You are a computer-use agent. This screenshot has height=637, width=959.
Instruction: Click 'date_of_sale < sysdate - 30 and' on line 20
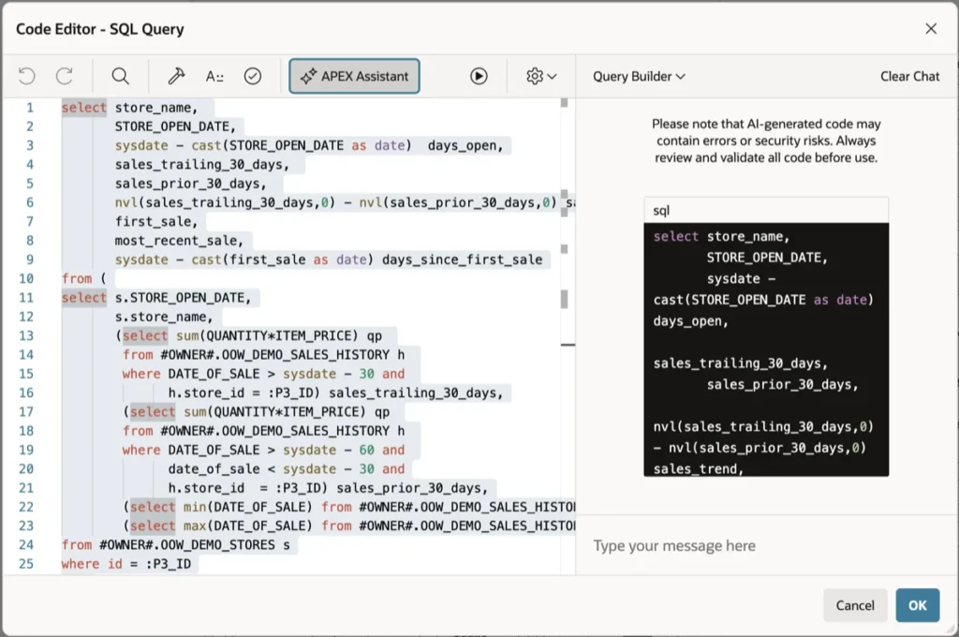click(x=287, y=468)
